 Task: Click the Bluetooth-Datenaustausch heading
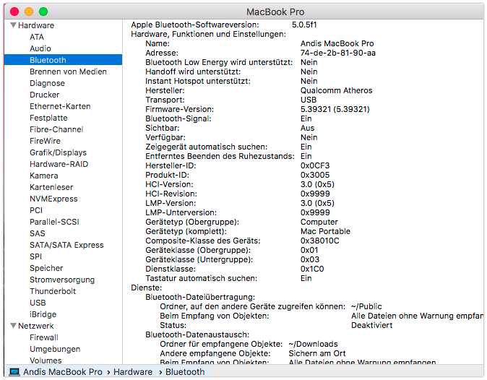pos(197,334)
